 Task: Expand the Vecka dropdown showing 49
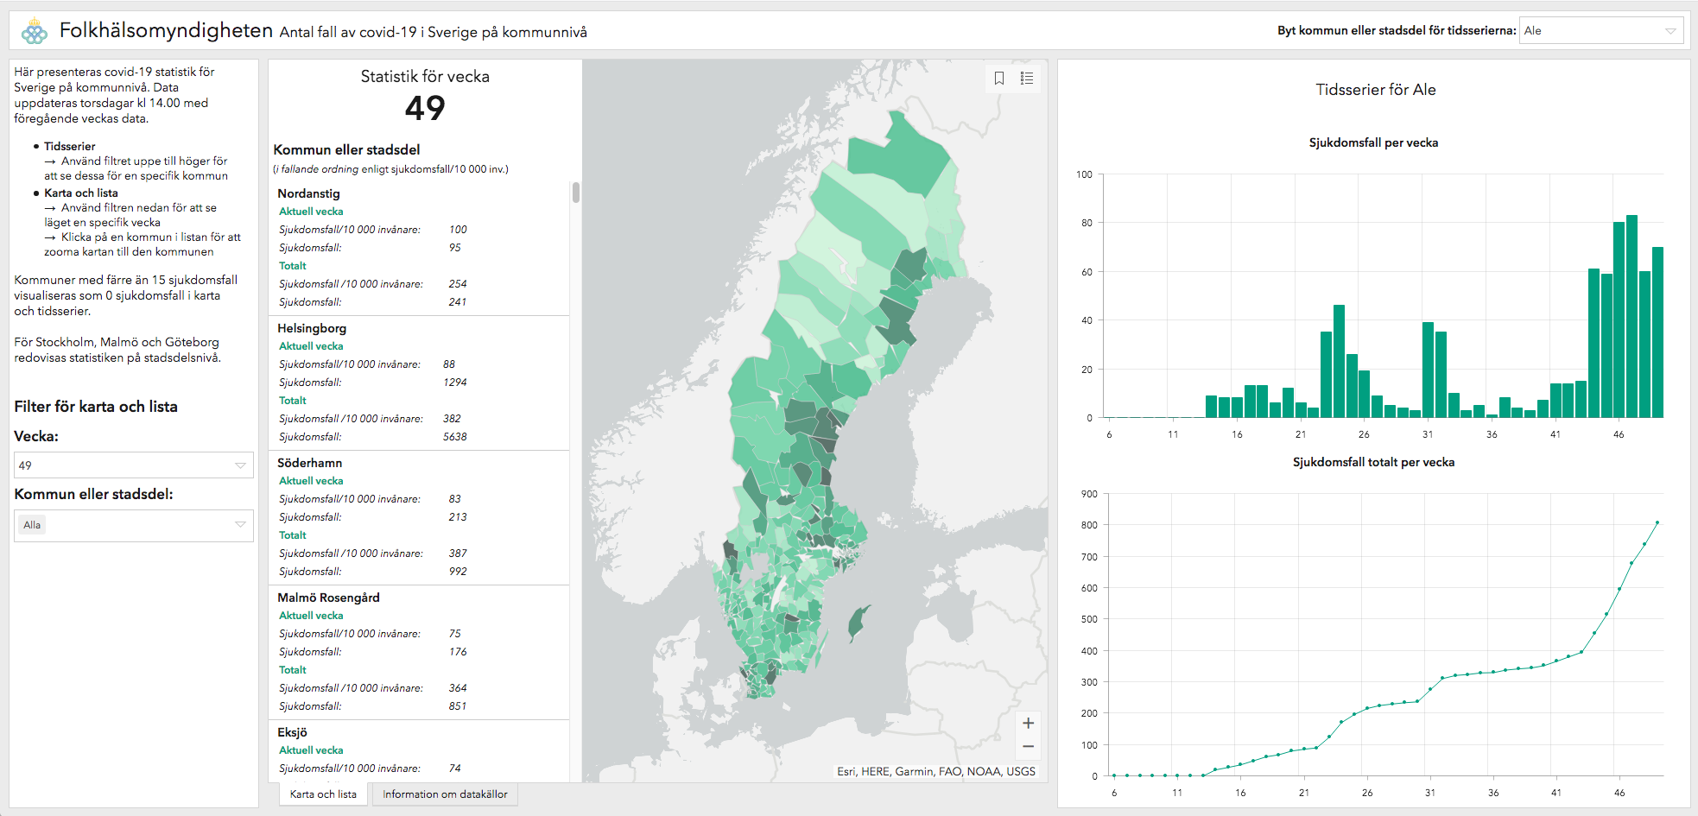coord(133,465)
